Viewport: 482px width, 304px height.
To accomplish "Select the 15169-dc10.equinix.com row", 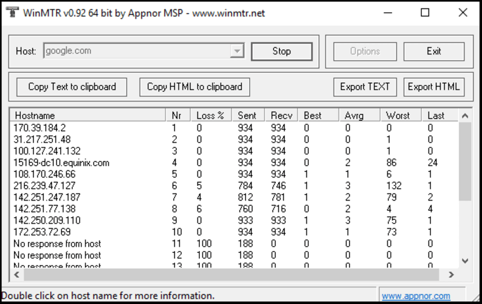I will click(x=62, y=163).
